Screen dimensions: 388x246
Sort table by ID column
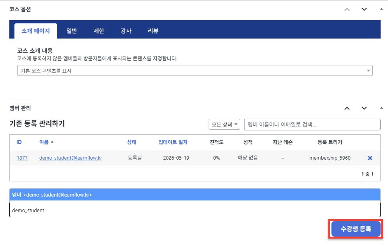pyautogui.click(x=19, y=142)
